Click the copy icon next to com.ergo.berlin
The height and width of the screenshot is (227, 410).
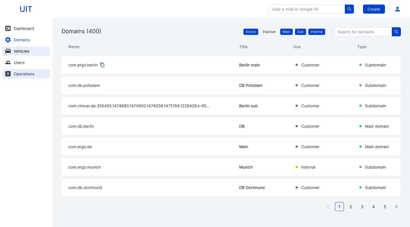(102, 65)
